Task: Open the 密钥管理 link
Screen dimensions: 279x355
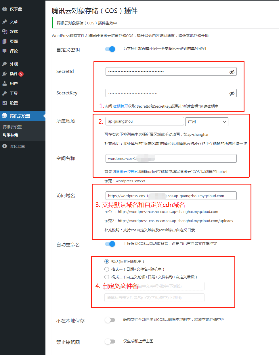Action: [x=121, y=106]
